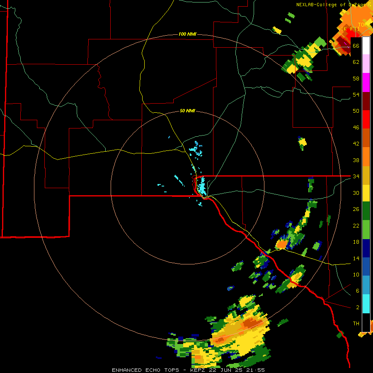Select the light green legend swatch
This screenshot has width=373, height=373.
coord(366,230)
